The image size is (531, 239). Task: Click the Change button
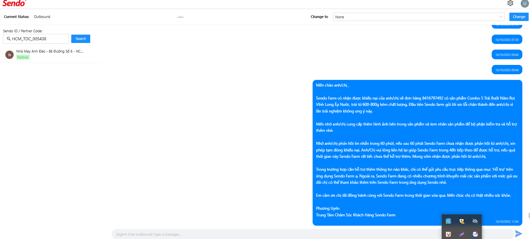coord(519,17)
